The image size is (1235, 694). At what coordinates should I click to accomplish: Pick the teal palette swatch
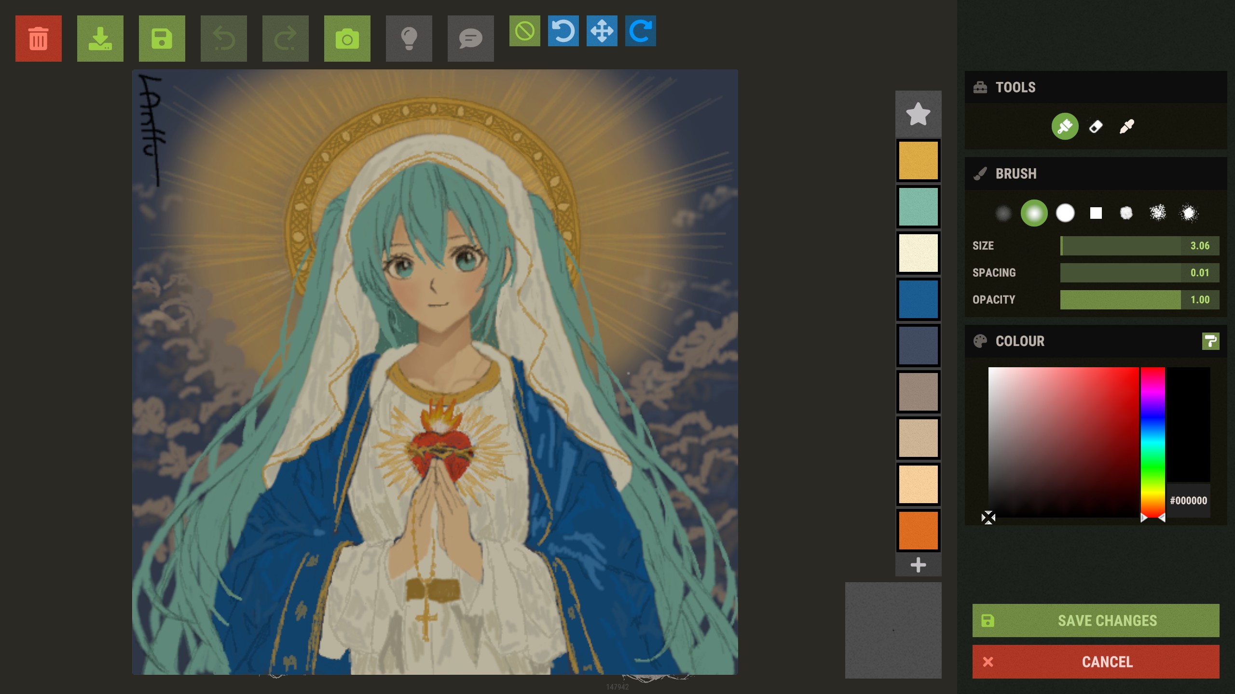(918, 207)
